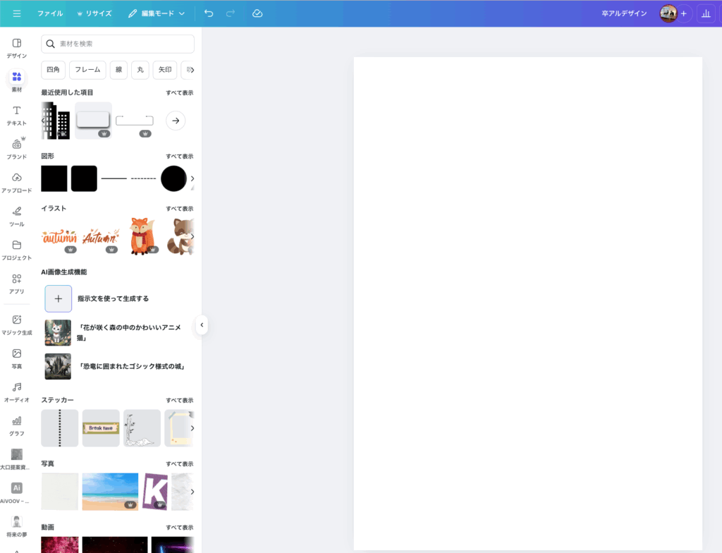Open the Magic generate sidebar icon

coord(17,324)
